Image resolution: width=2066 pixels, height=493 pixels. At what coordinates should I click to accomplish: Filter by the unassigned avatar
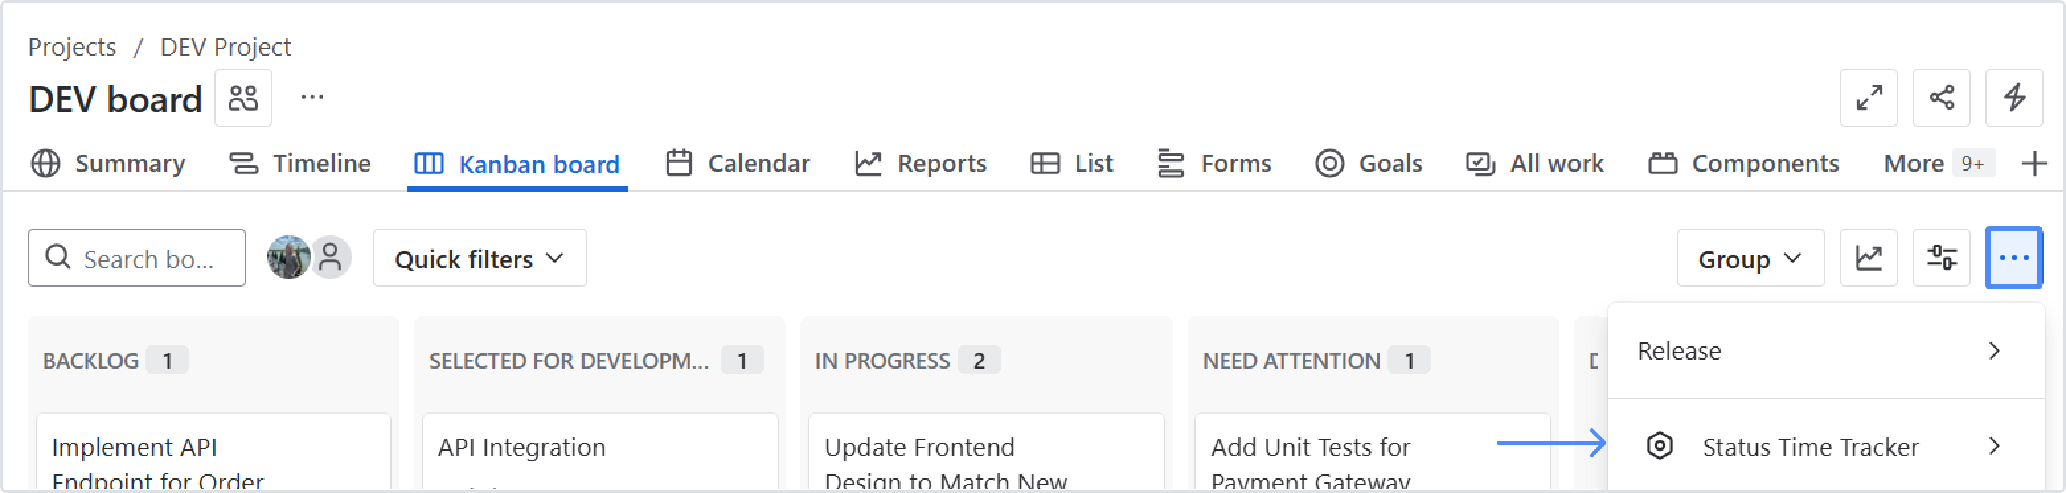(x=331, y=258)
